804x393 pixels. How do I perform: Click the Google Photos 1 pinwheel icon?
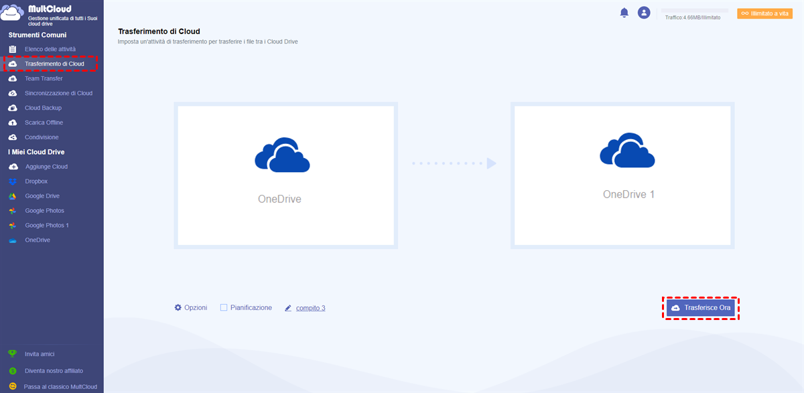(12, 226)
